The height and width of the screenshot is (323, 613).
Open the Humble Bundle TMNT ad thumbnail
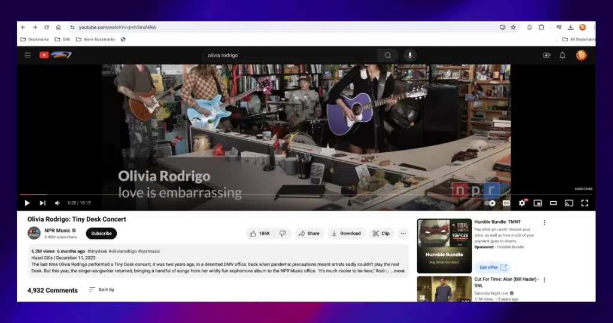point(444,246)
